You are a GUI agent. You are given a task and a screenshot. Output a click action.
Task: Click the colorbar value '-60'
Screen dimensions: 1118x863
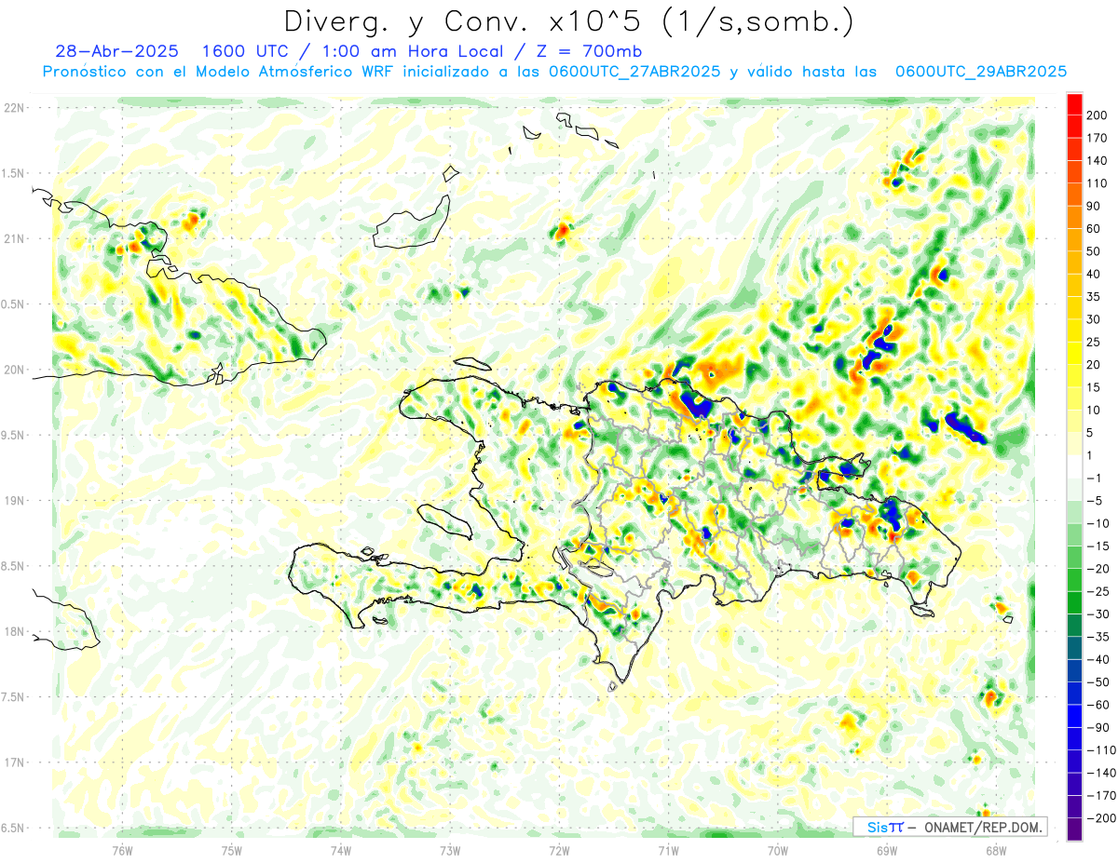click(x=1097, y=705)
